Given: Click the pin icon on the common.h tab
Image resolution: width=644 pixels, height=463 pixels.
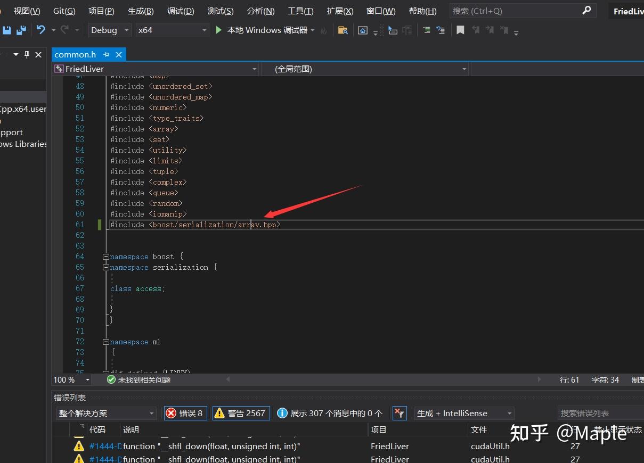Looking at the screenshot, I should click(x=105, y=54).
